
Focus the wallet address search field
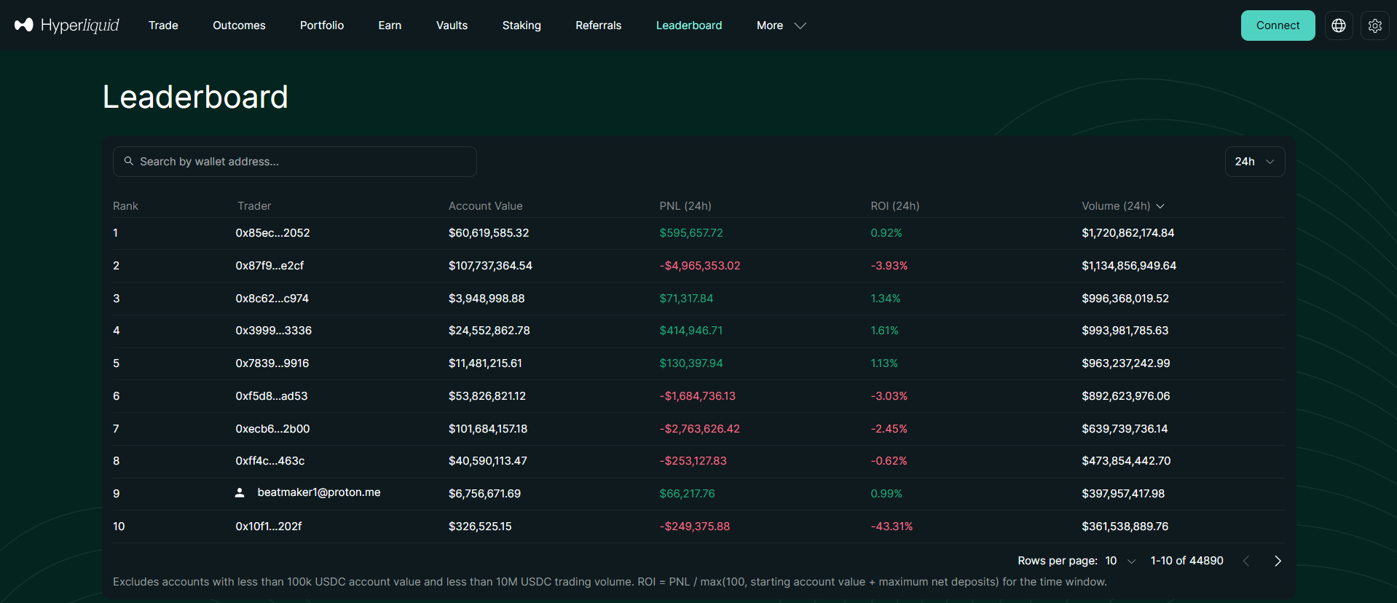[295, 162]
